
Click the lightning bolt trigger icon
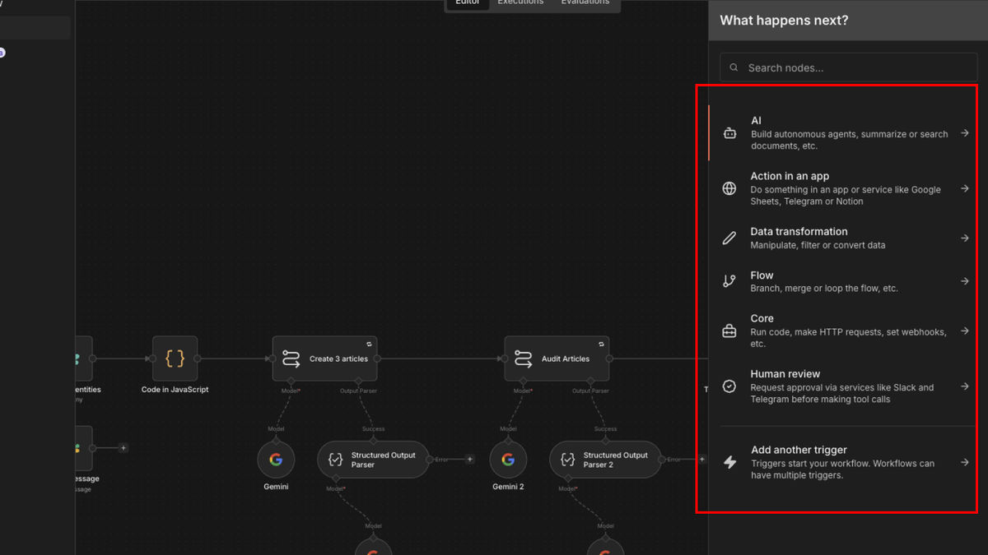tap(730, 462)
